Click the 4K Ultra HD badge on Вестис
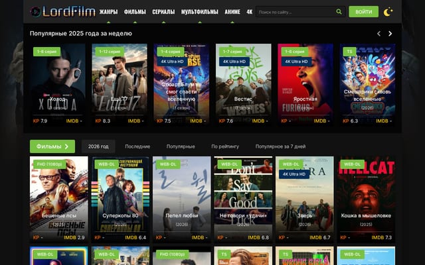This screenshot has height=265, width=425. pyautogui.click(x=234, y=62)
